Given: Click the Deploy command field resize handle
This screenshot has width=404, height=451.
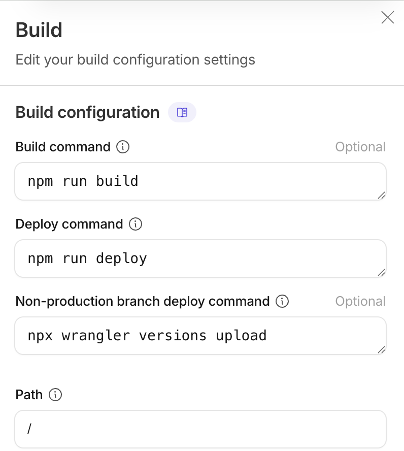Looking at the screenshot, I should pos(381,273).
